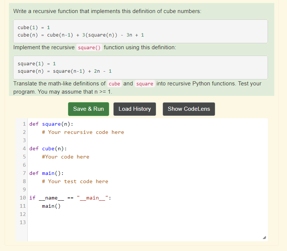Click '# Your test code here' comment
Image resolution: width=287 pixels, height=251 pixels.
pyautogui.click(x=75, y=181)
